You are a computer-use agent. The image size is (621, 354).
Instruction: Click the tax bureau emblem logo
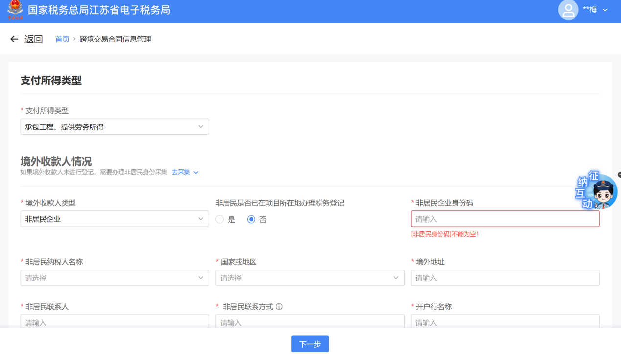(x=15, y=10)
